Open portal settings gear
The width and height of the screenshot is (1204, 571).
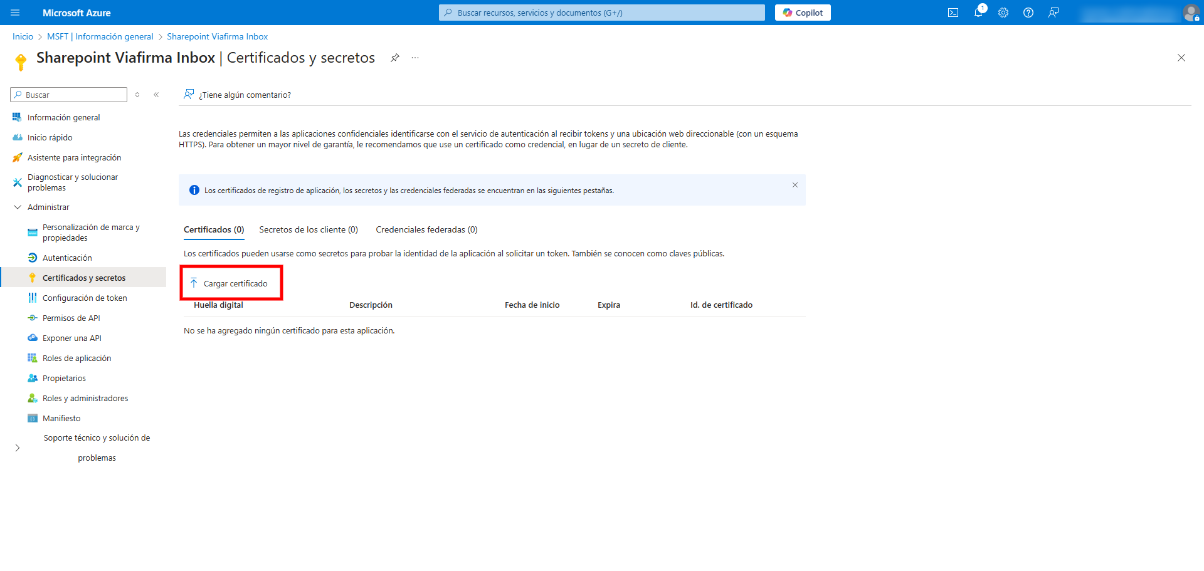click(x=1003, y=13)
